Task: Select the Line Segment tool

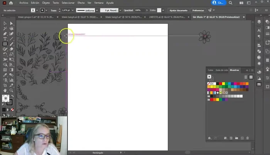Action: [11, 39]
